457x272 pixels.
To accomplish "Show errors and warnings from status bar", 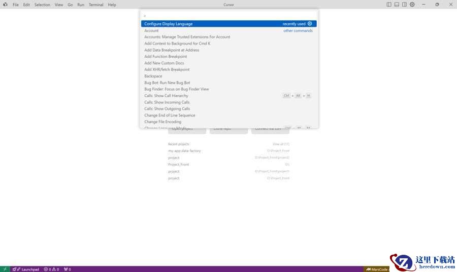I will pos(52,269).
